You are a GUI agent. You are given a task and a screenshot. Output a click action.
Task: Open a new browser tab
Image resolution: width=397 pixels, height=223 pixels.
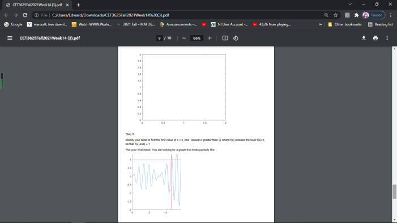[78, 5]
